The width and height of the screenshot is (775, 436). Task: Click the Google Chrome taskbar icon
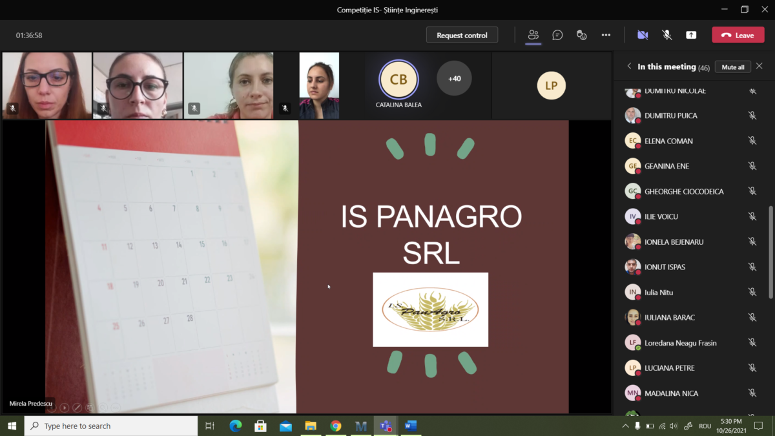tap(335, 426)
